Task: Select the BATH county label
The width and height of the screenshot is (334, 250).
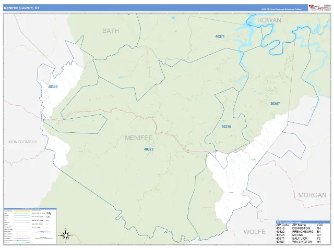Action: click(x=111, y=31)
